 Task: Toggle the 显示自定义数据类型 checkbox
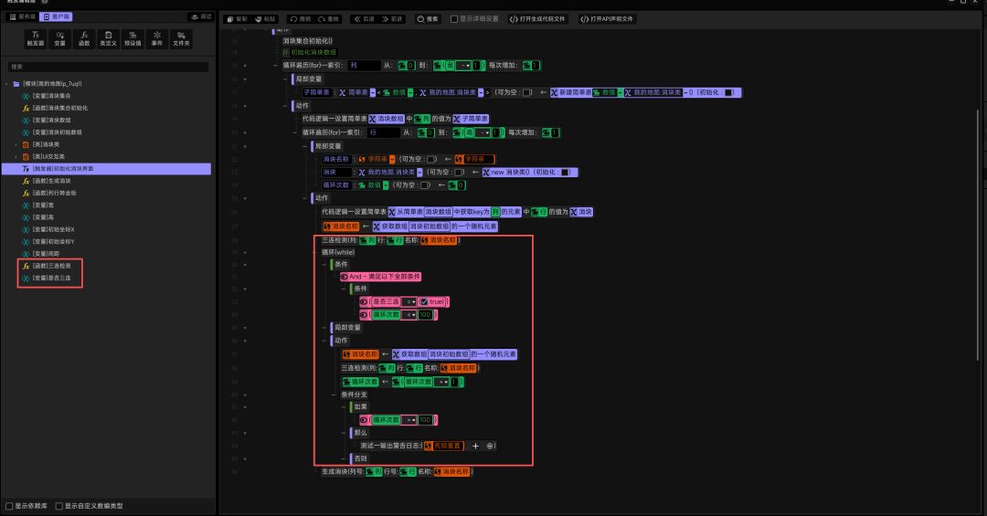coord(59,506)
